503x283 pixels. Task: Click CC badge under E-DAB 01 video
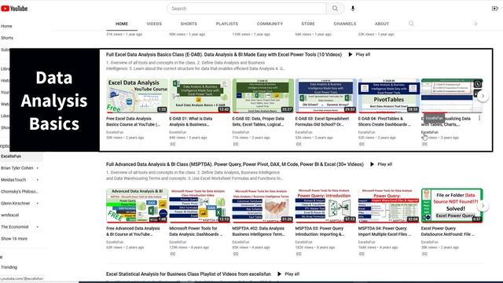click(x=173, y=144)
